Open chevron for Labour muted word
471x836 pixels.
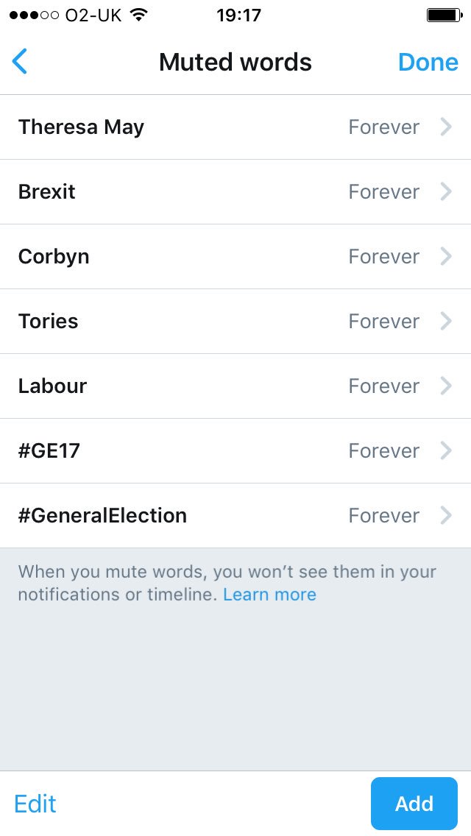coord(445,386)
